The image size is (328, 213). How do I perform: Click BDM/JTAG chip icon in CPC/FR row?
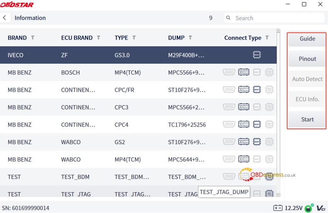coord(269,90)
